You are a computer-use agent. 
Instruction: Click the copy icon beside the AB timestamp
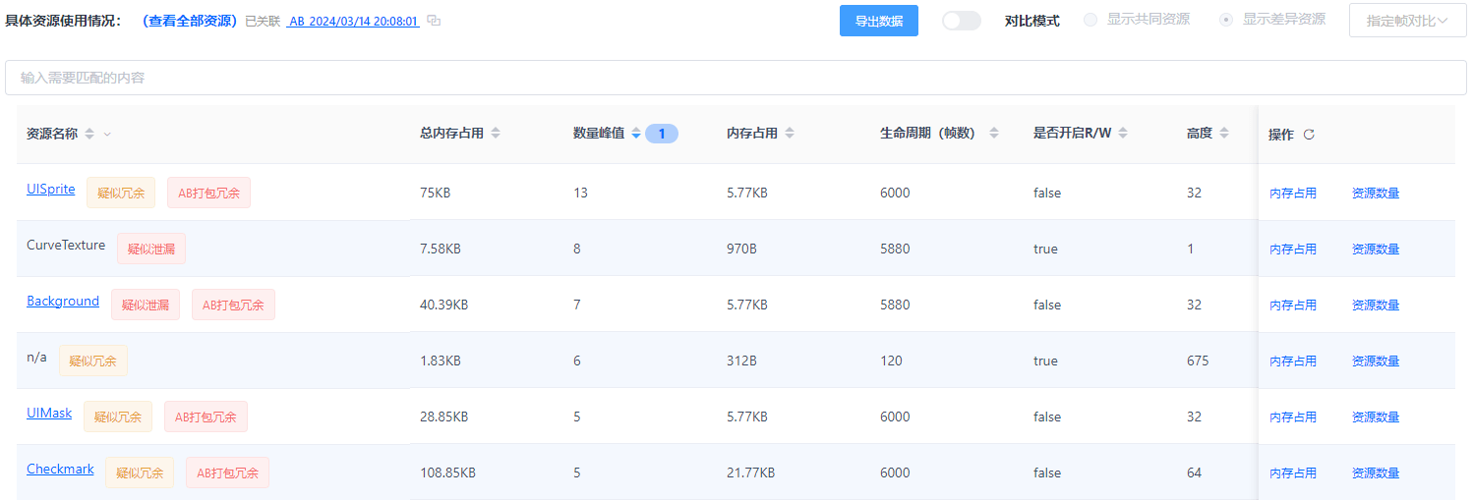point(434,21)
